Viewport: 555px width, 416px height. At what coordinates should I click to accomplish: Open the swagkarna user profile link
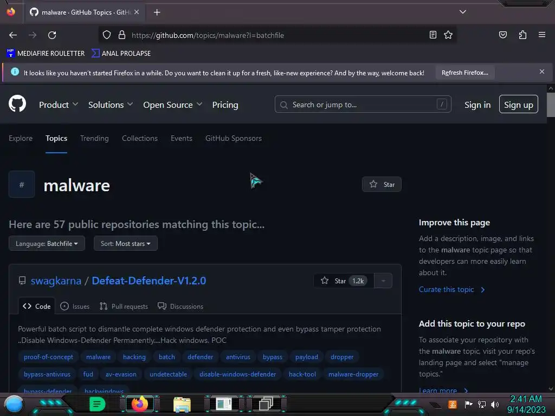(x=56, y=281)
